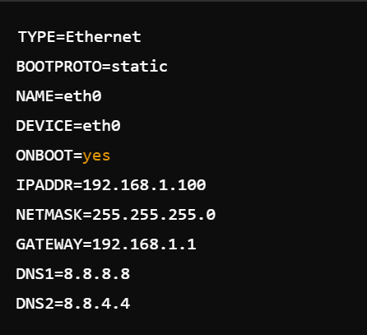Click the 8.8.4.4 DNS value

coord(96,304)
